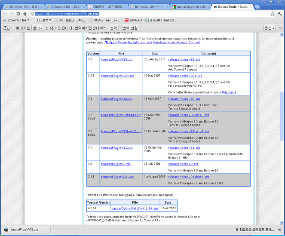The image size is (285, 236).
Task: Open the home page icon
Action: 25,14
